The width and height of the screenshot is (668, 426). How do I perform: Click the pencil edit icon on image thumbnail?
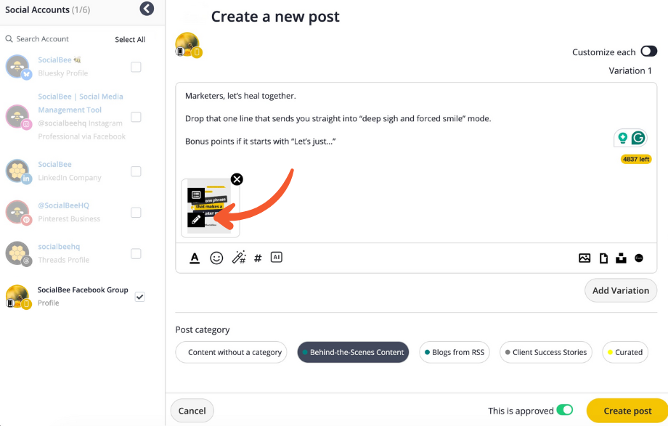pos(196,219)
